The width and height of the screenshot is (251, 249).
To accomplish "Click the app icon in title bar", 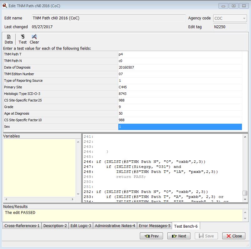I will 5,6.
